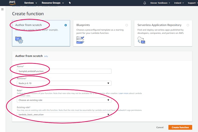Click the Blueprints checklist illustration
This screenshot has width=198, height=132.
pyautogui.click(x=80, y=40)
